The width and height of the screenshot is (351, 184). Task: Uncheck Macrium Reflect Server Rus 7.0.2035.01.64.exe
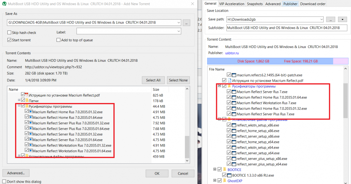[27, 139]
